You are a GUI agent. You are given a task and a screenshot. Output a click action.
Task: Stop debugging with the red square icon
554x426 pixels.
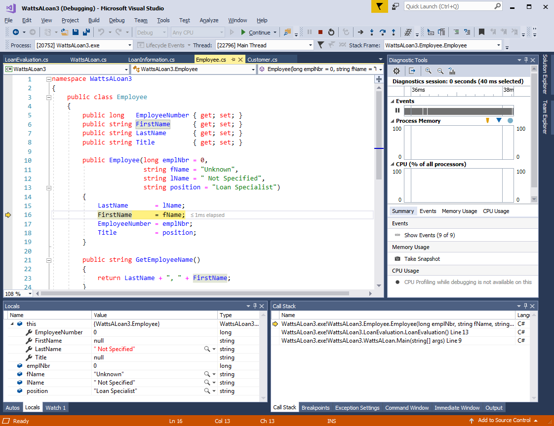pos(320,32)
